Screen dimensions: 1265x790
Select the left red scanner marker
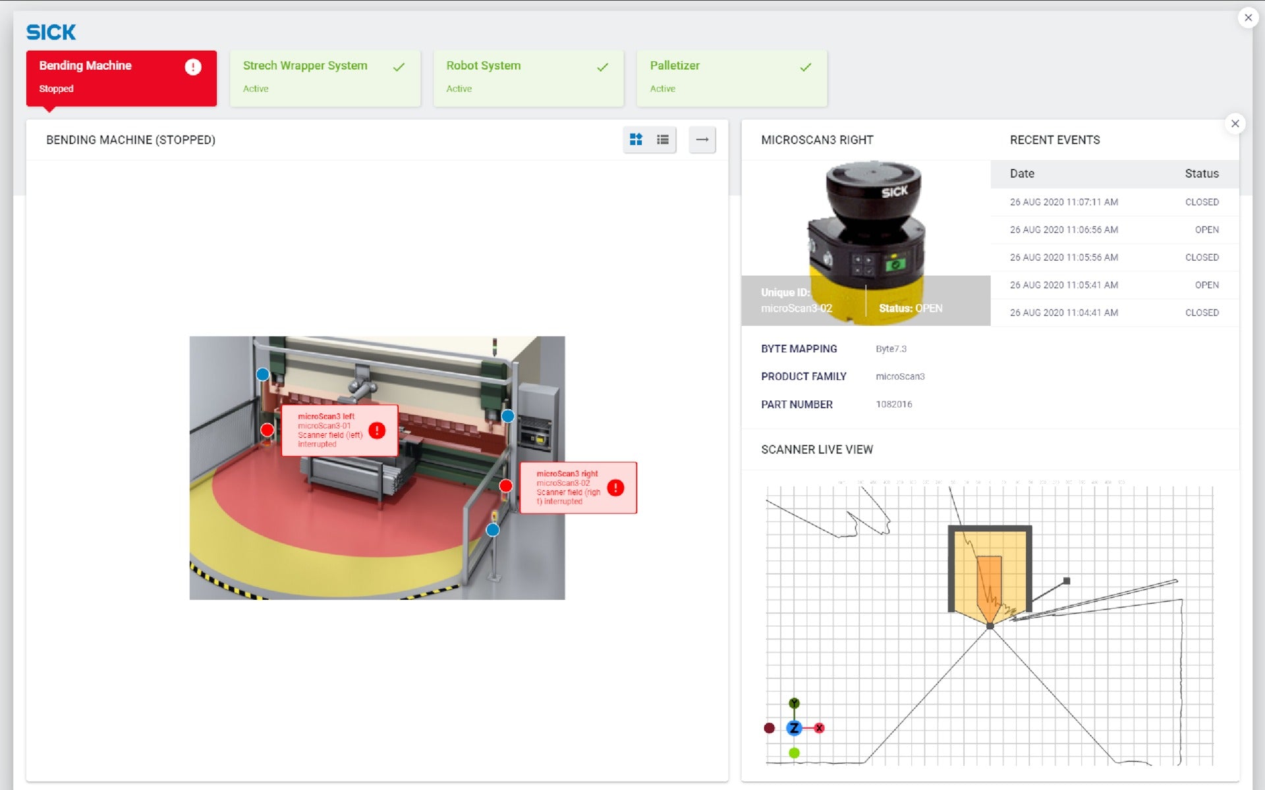pos(267,430)
